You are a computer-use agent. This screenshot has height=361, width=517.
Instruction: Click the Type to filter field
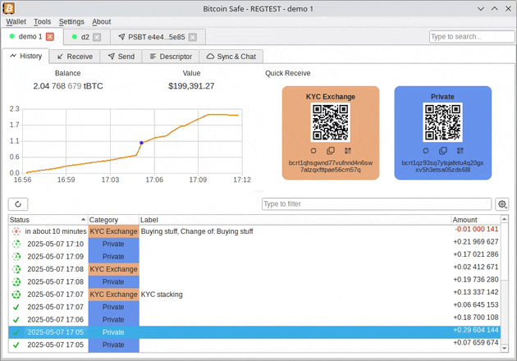pyautogui.click(x=376, y=204)
